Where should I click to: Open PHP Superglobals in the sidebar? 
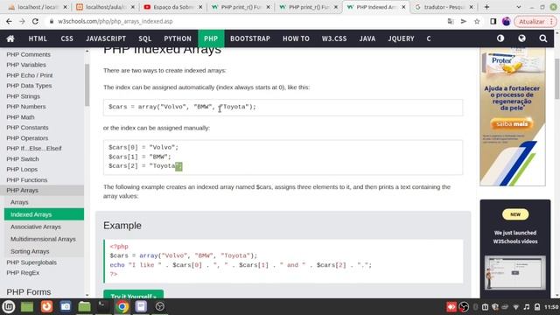click(31, 262)
